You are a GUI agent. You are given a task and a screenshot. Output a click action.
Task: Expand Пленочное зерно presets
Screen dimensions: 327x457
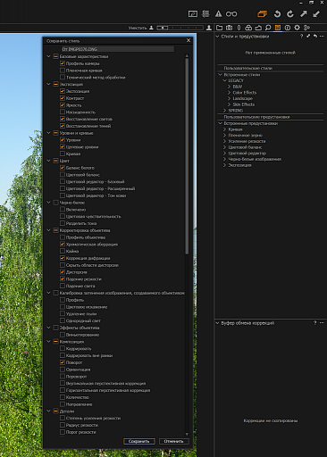tap(225, 136)
